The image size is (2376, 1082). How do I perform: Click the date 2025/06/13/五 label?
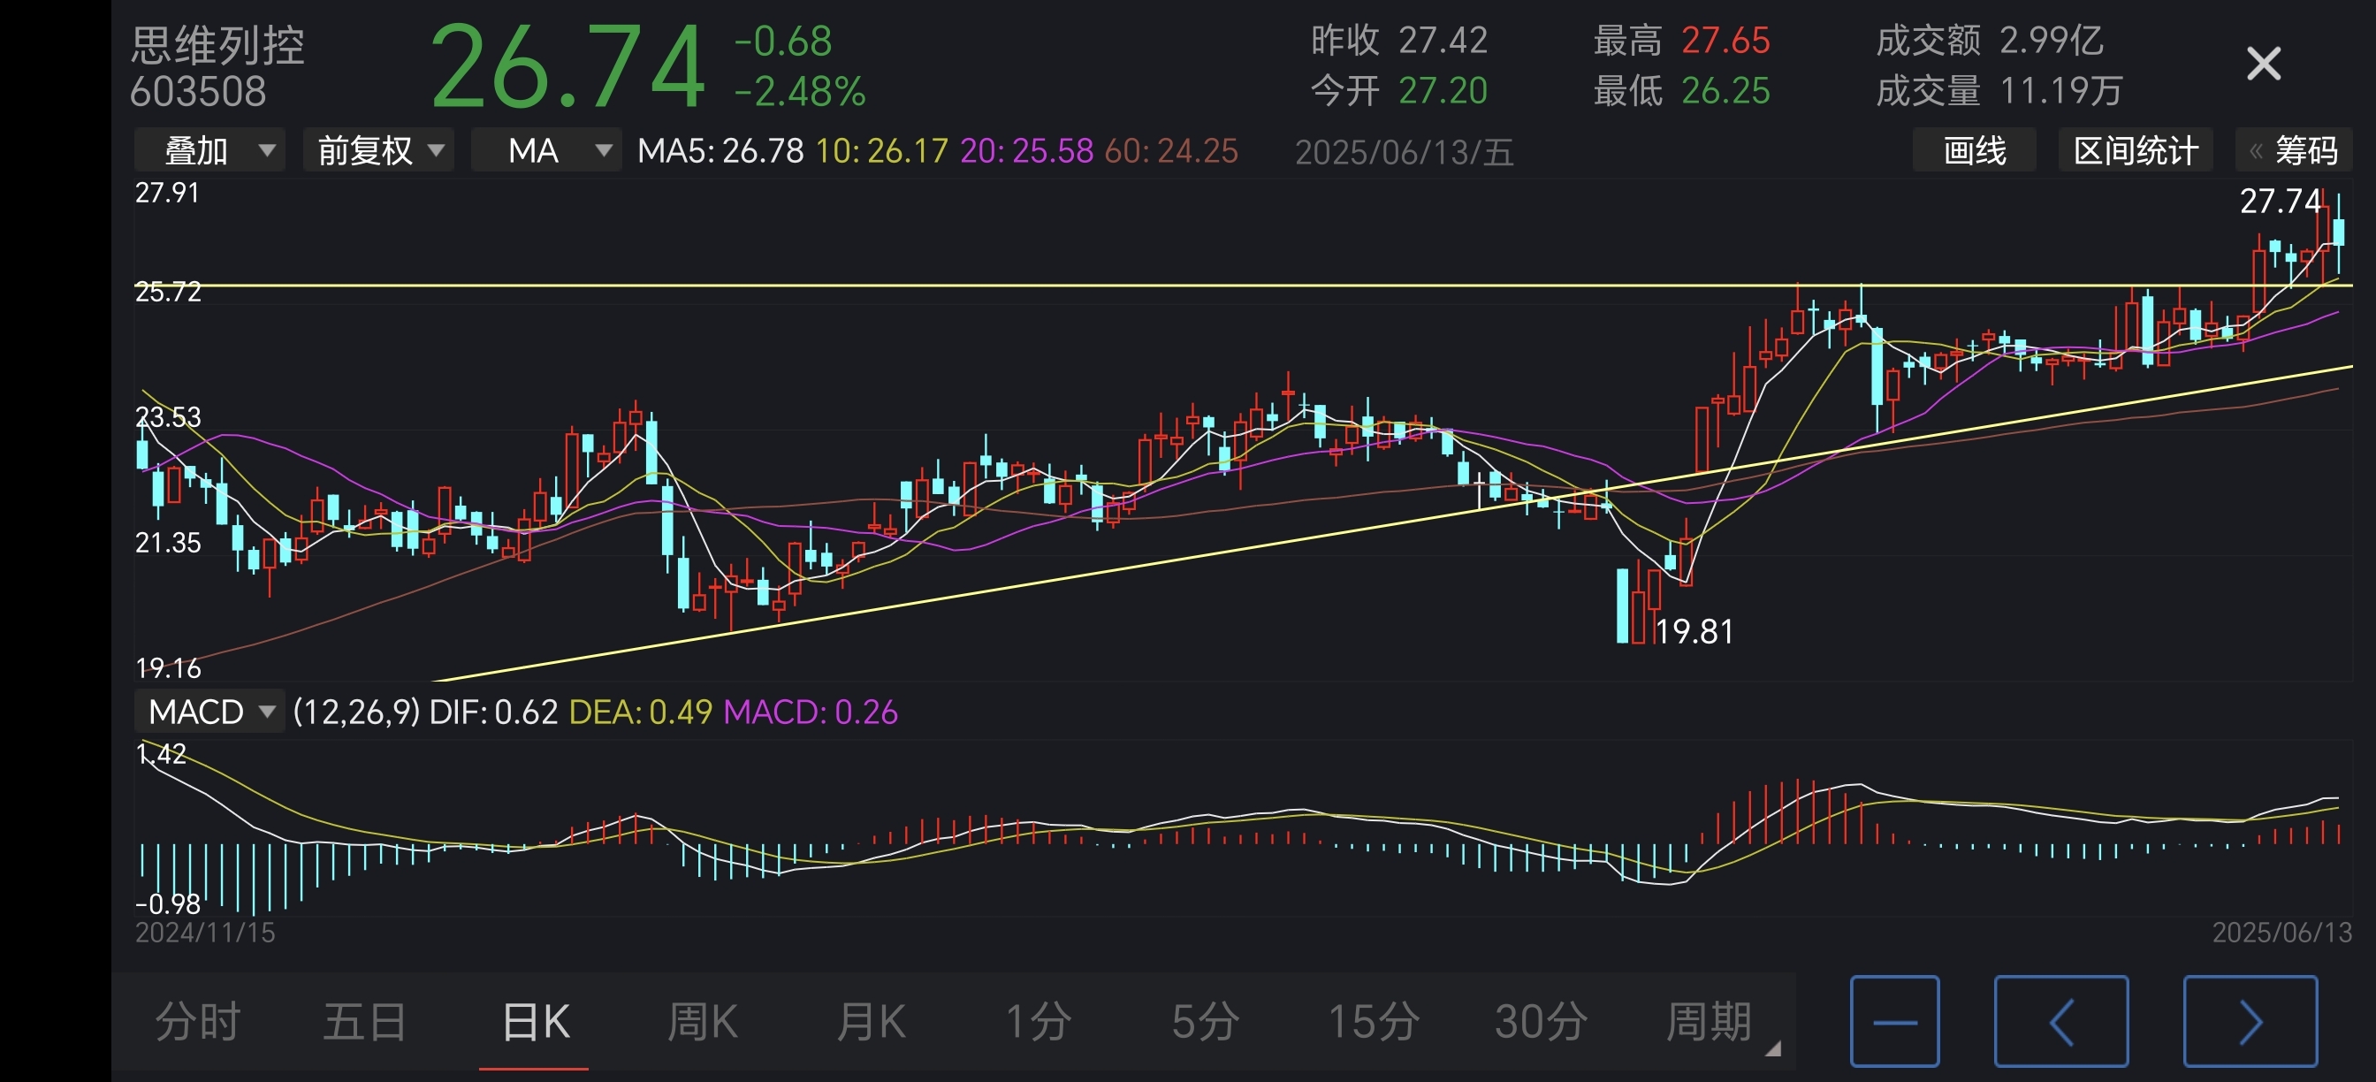(1404, 152)
